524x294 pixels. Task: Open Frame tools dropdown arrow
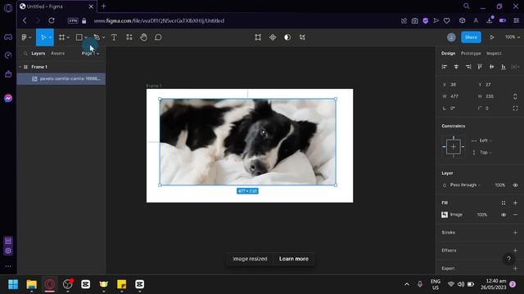(68, 38)
